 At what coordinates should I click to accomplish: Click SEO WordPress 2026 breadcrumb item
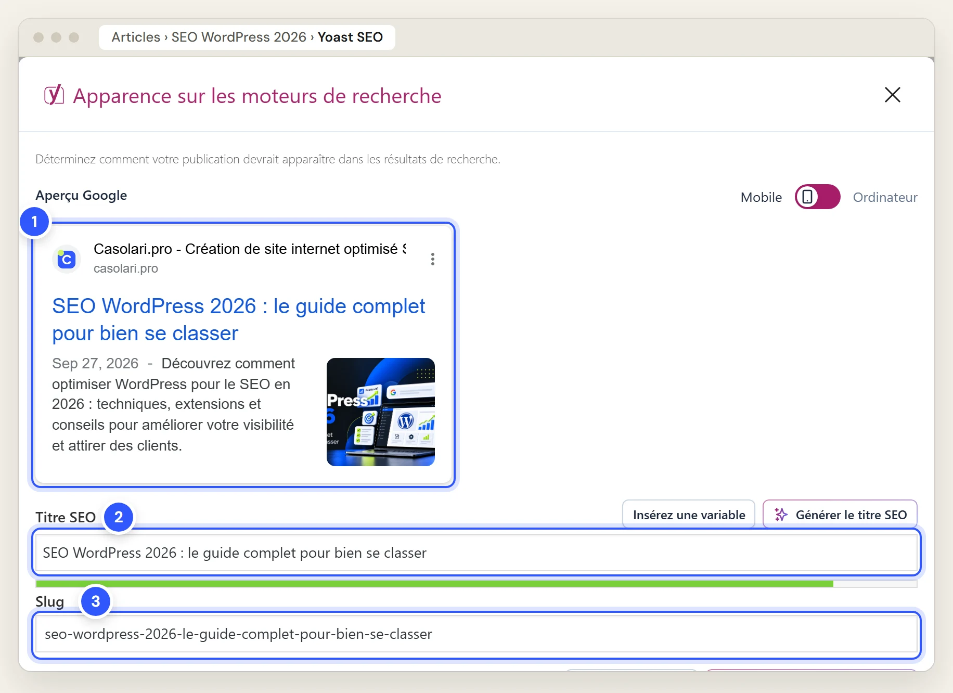[x=239, y=37]
